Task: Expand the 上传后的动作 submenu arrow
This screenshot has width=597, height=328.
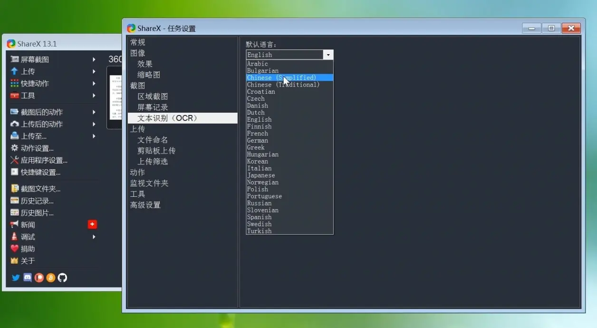Action: (x=94, y=124)
